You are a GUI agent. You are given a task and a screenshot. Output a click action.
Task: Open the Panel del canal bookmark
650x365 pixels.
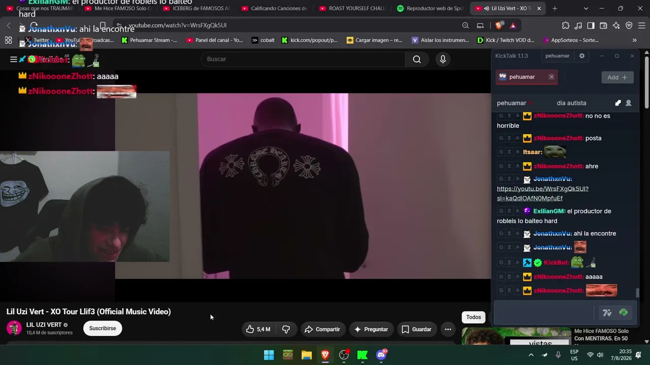pyautogui.click(x=215, y=40)
